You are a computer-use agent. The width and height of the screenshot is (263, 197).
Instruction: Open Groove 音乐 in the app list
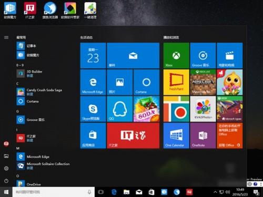coord(44,120)
